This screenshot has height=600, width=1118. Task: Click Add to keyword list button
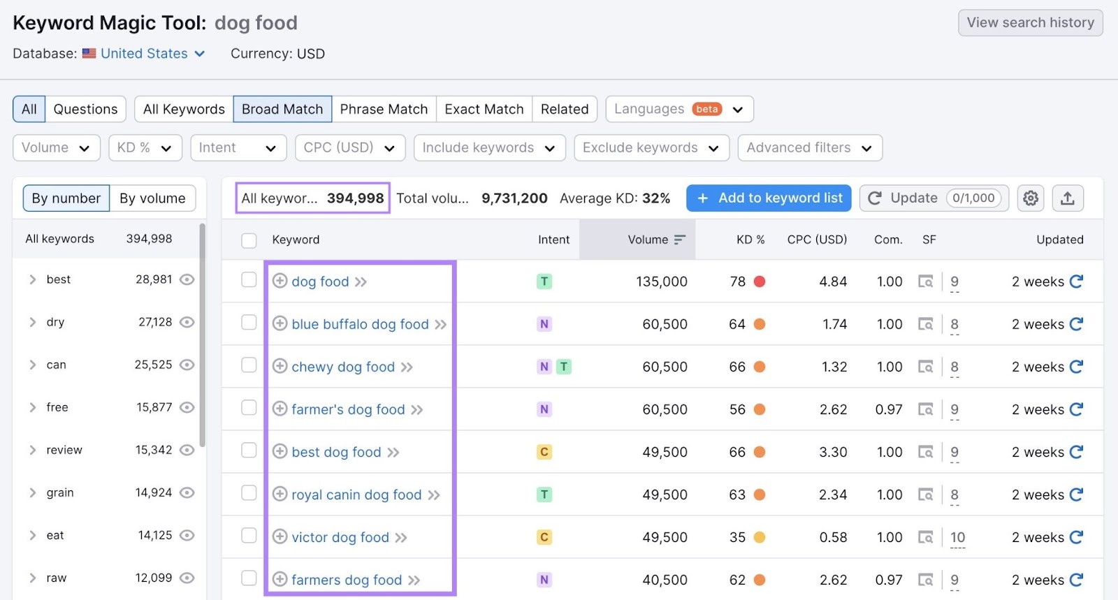point(769,198)
